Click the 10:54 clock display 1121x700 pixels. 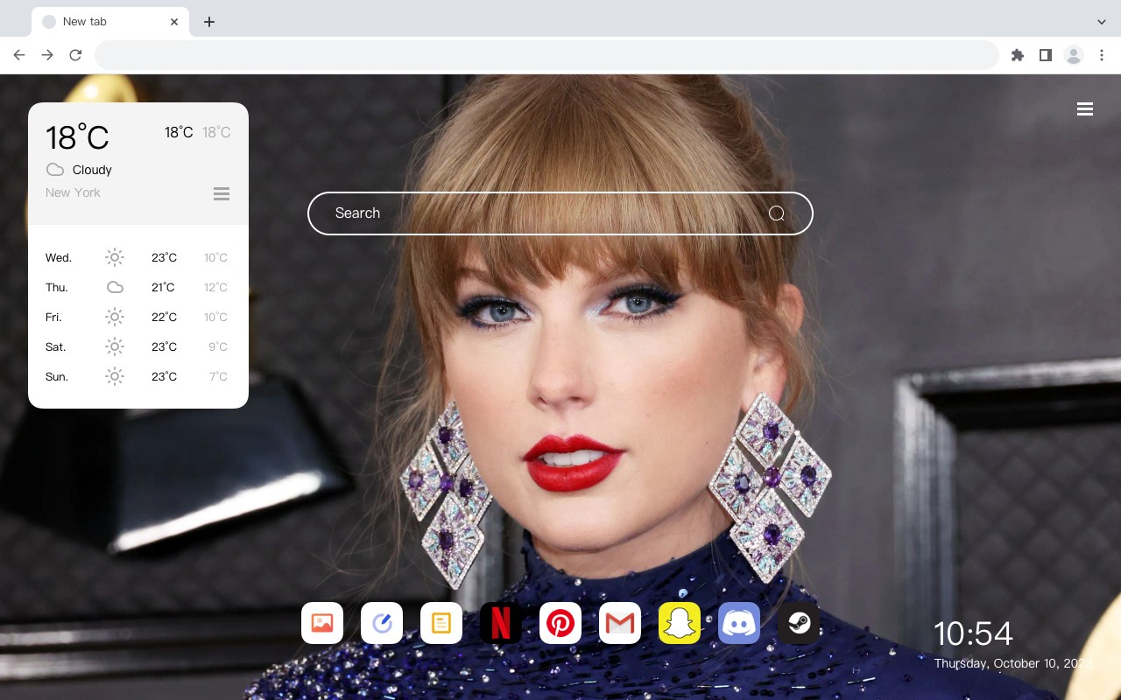(973, 633)
